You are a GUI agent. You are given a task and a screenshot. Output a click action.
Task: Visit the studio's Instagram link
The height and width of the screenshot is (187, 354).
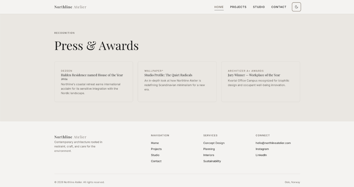coord(262,149)
